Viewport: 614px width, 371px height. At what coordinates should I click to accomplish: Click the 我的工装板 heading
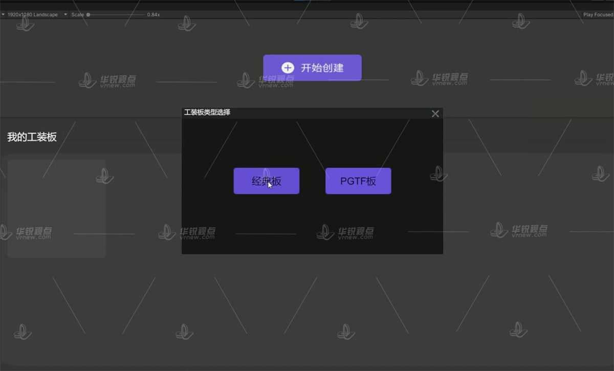point(32,137)
